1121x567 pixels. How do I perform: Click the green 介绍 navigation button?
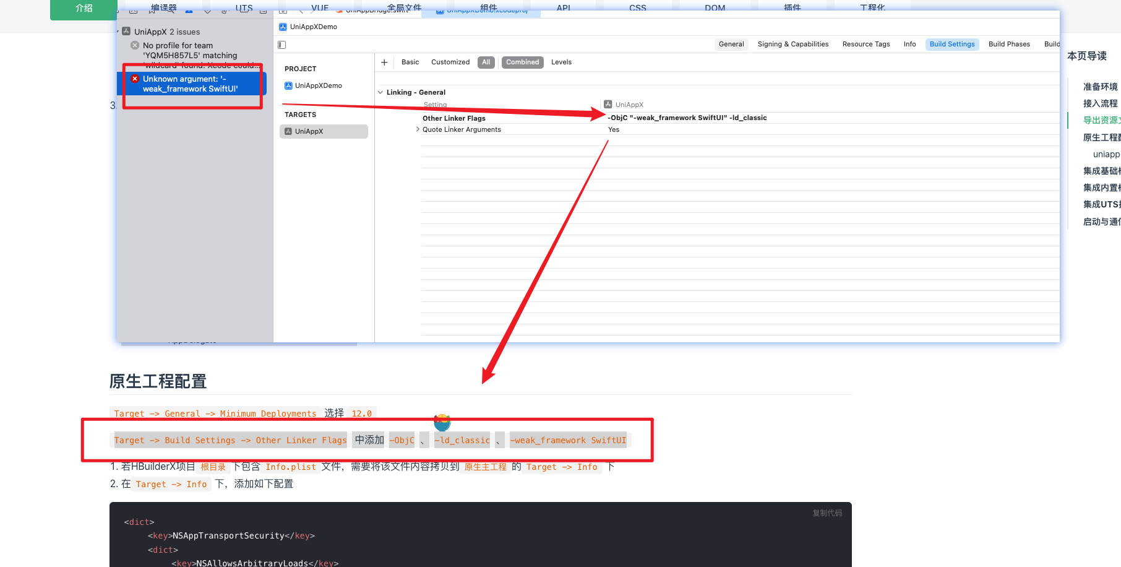[84, 9]
